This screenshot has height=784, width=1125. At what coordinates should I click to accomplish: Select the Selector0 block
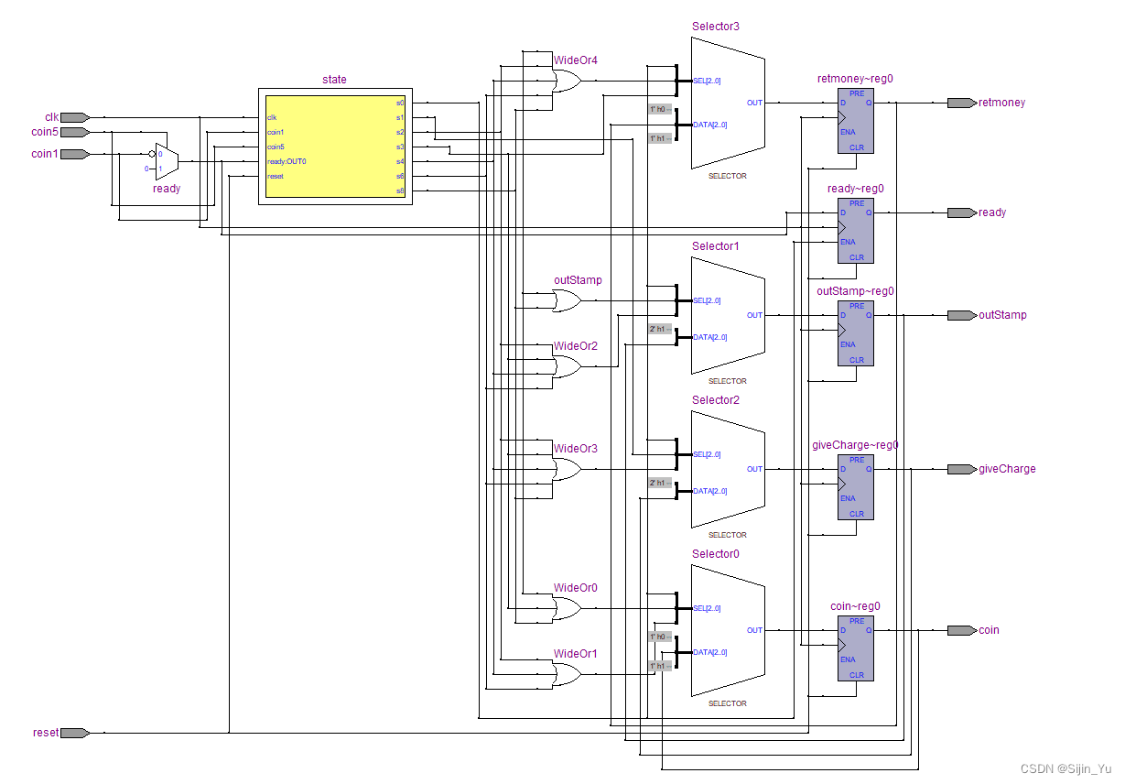[728, 630]
